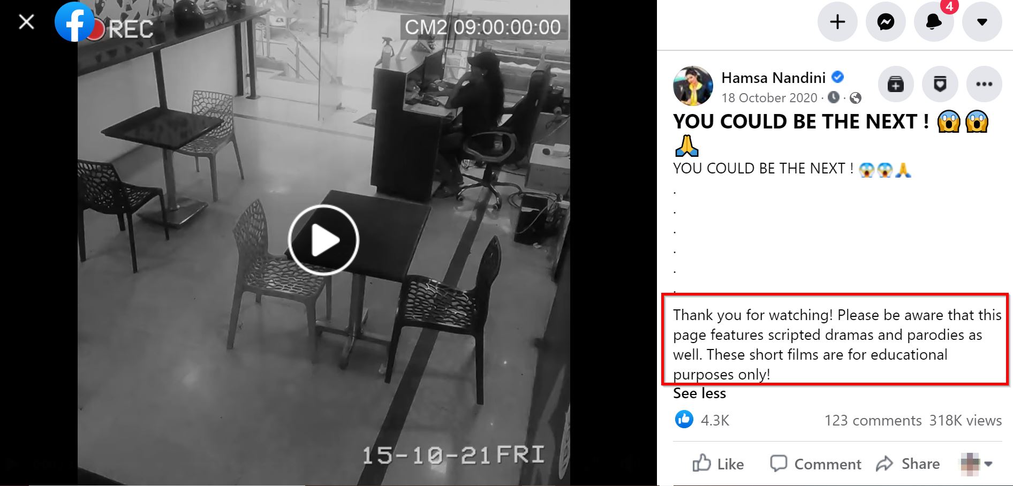
Task: Open Hamsa Nandini profile picture
Action: click(x=693, y=86)
